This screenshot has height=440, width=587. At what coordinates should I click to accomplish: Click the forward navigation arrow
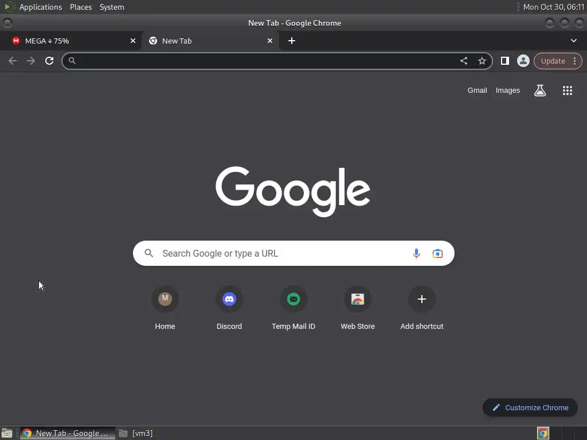pos(31,61)
